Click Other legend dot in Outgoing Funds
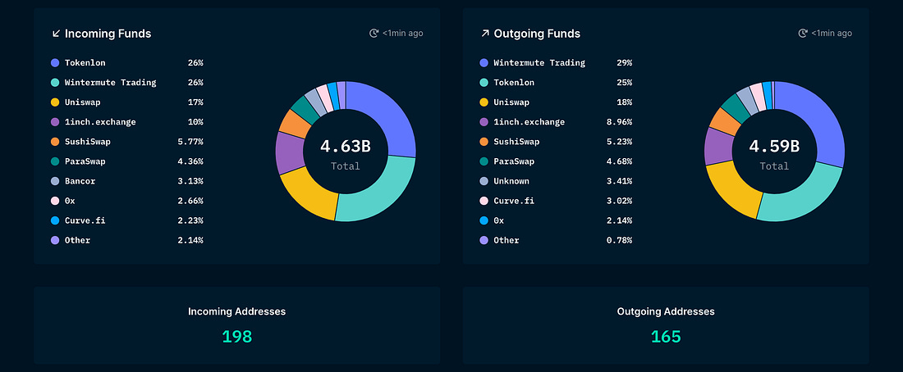 click(x=484, y=240)
